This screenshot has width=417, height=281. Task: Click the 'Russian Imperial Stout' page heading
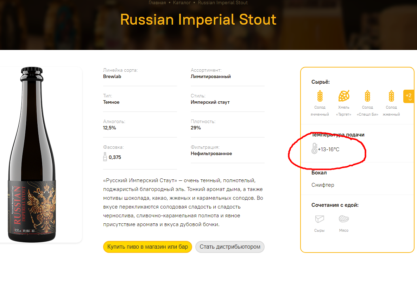pyautogui.click(x=198, y=19)
